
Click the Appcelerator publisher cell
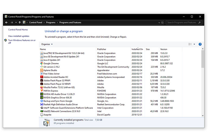click(103, 70)
